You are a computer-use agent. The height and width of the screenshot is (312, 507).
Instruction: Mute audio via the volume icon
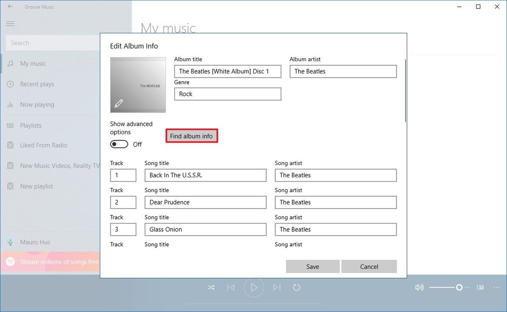pos(419,287)
